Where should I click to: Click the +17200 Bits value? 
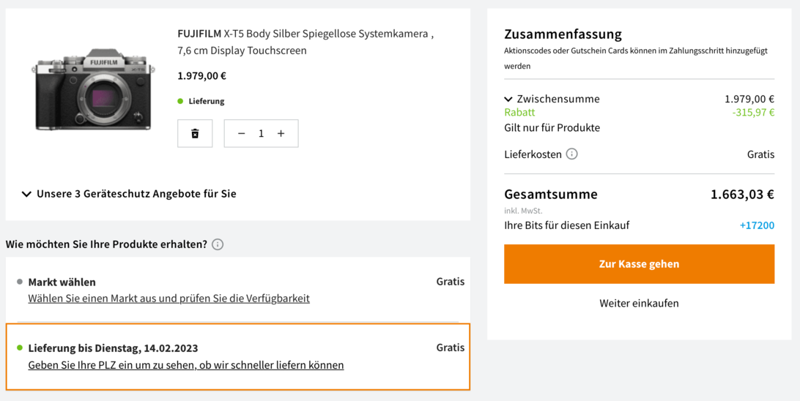coord(757,225)
